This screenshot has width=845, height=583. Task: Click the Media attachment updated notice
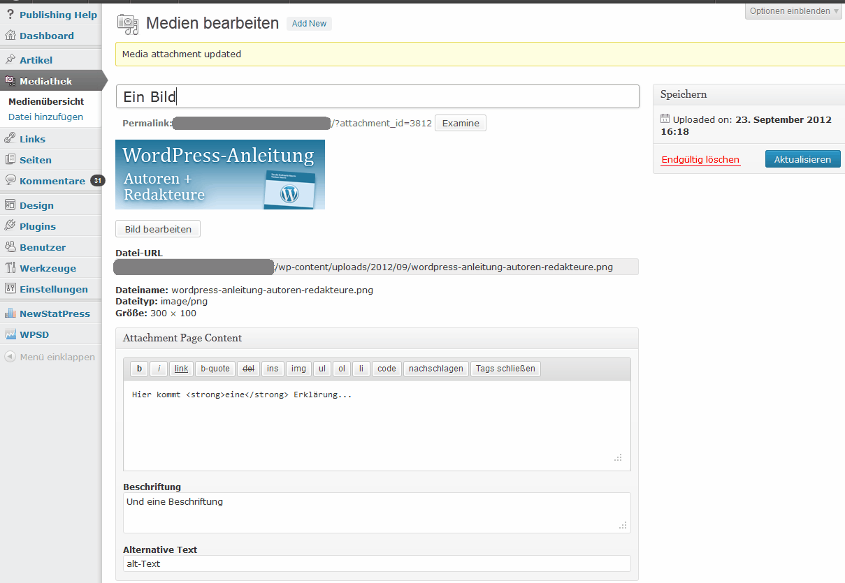pyautogui.click(x=480, y=54)
